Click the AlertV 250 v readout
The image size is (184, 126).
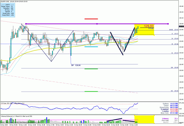pyautogui.click(x=170, y=122)
